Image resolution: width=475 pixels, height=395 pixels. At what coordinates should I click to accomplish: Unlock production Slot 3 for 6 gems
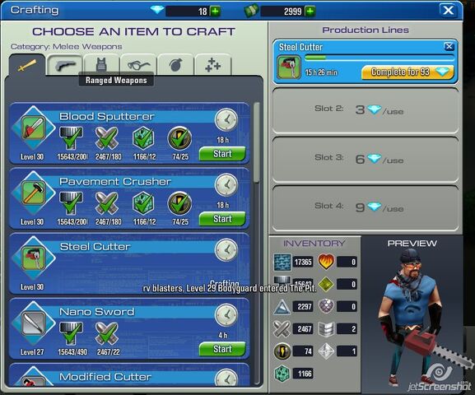(365, 159)
